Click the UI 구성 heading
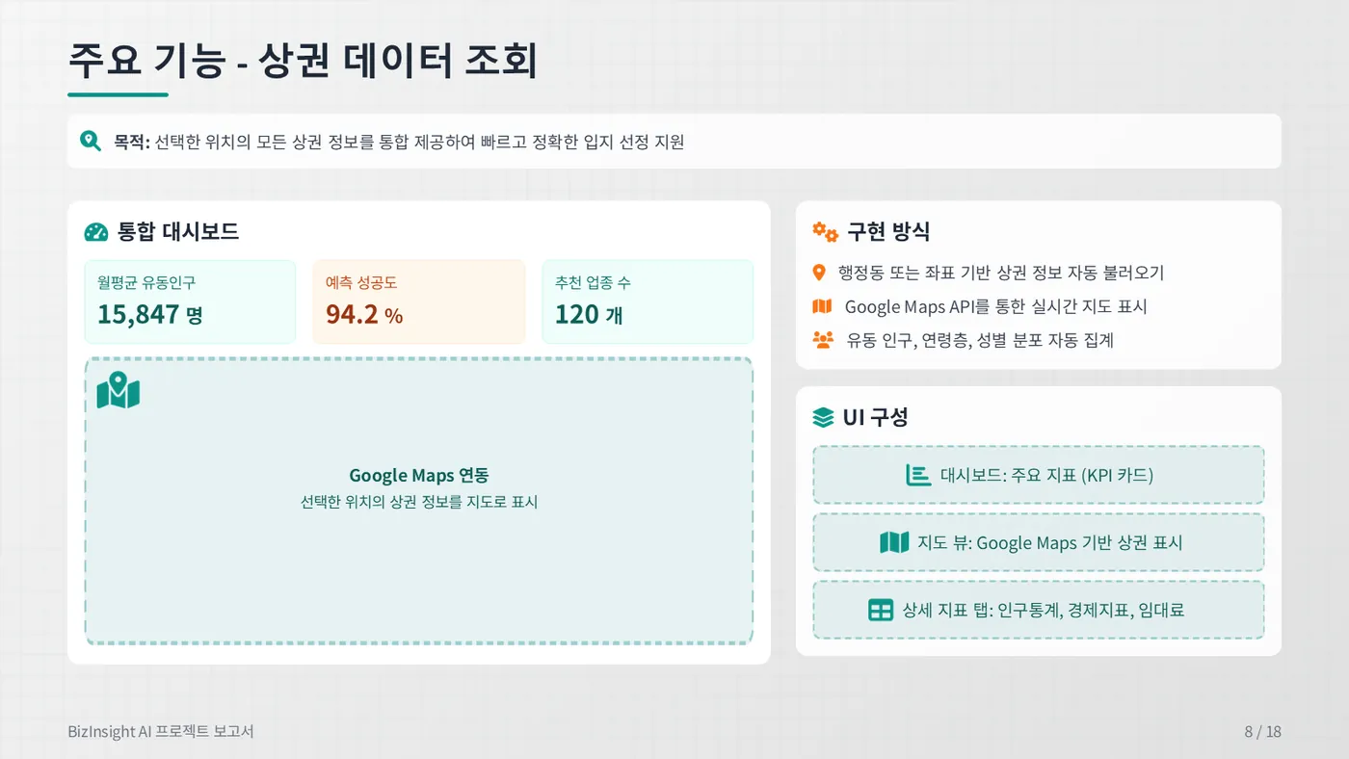The width and height of the screenshot is (1349, 759). 875,417
